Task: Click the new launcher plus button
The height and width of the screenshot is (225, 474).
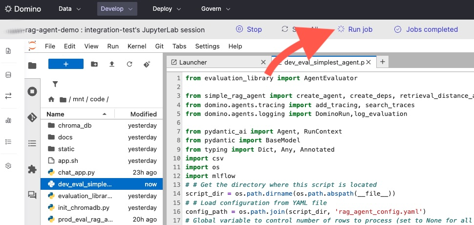Action: tap(66, 64)
